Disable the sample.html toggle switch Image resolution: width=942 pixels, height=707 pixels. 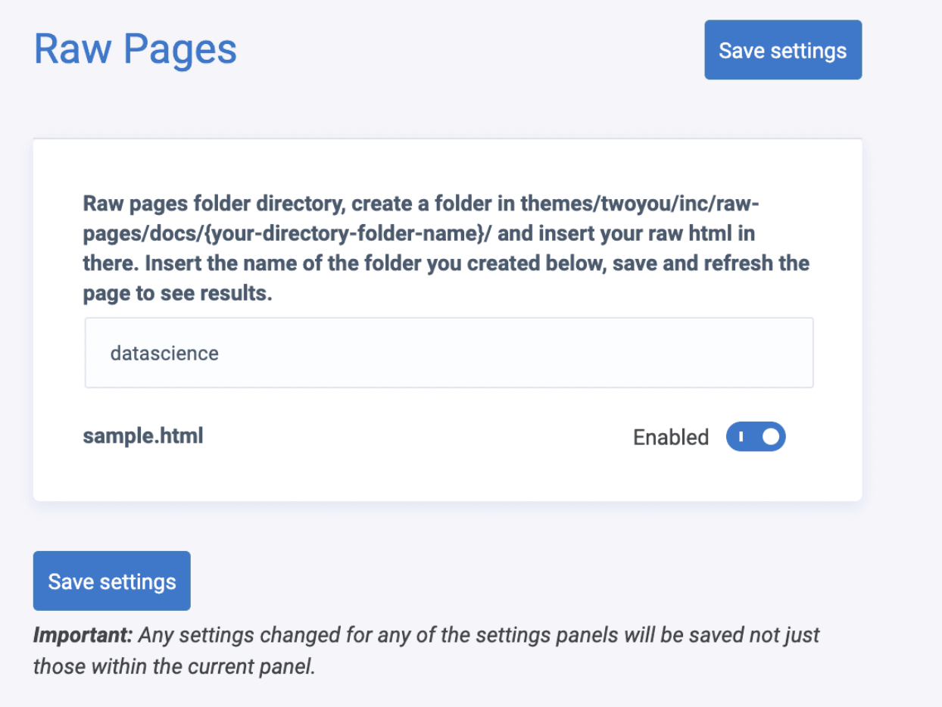point(755,437)
